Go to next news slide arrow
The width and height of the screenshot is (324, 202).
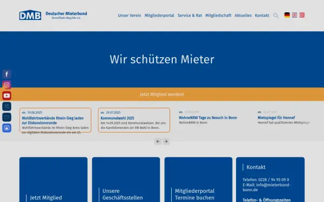pyautogui.click(x=166, y=141)
